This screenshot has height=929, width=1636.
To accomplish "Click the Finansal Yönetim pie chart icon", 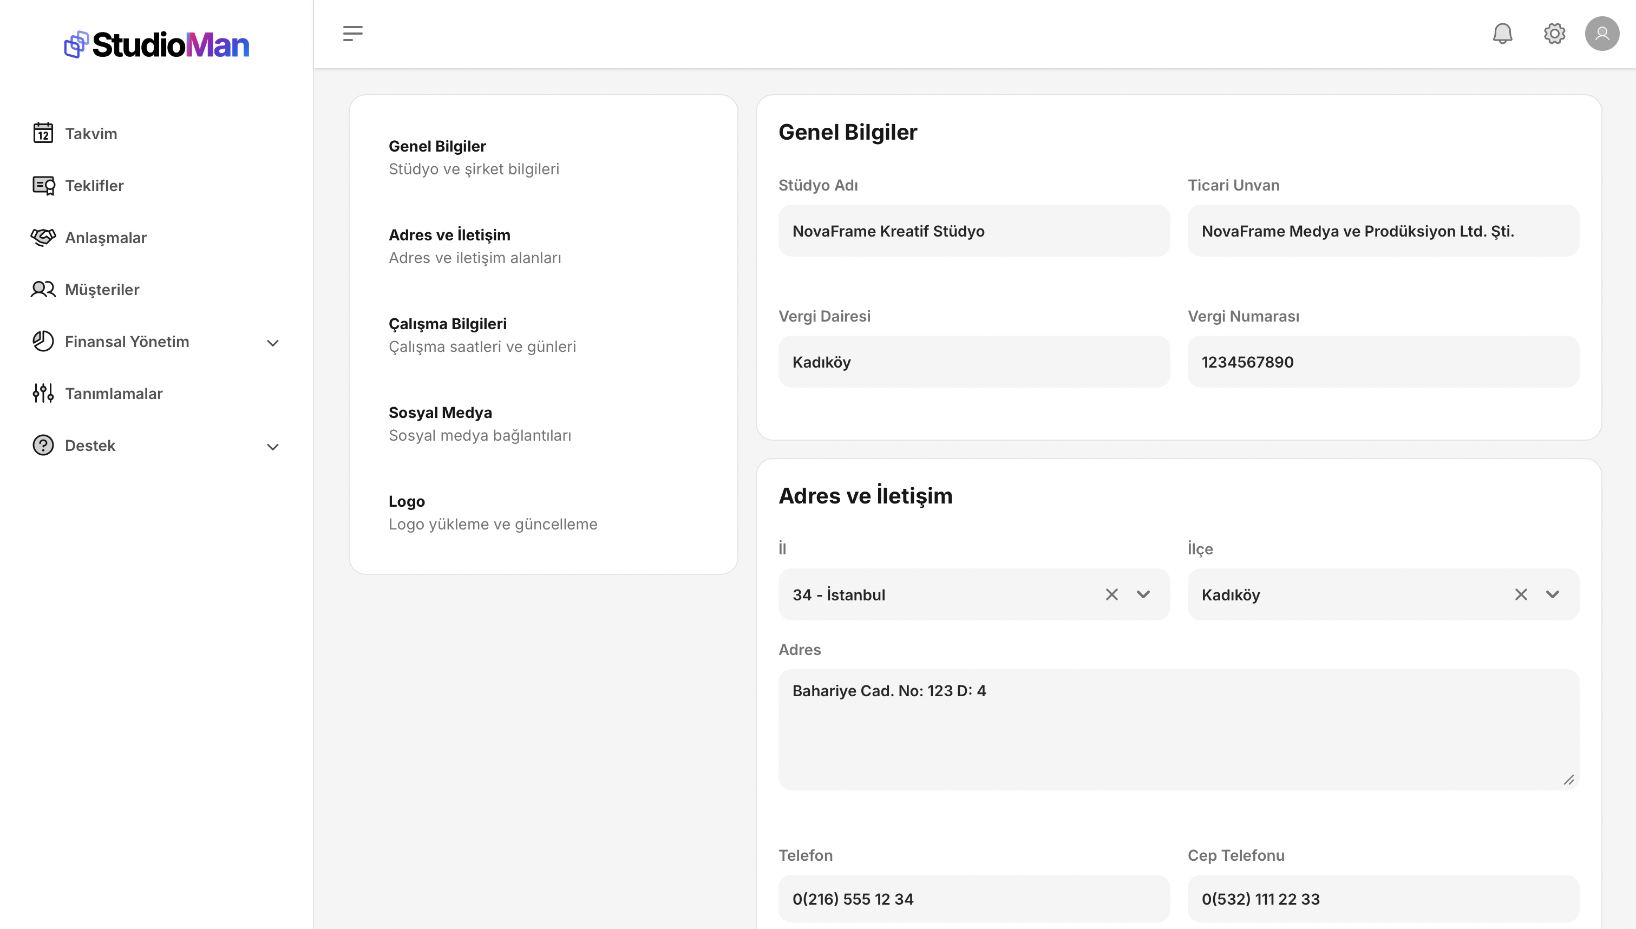I will (x=43, y=341).
